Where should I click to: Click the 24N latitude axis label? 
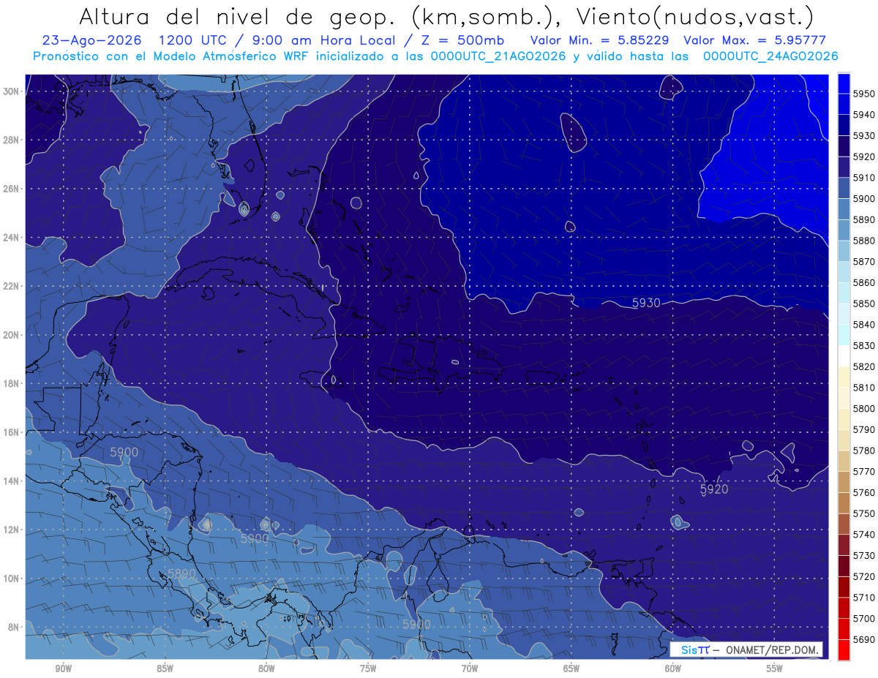[12, 238]
